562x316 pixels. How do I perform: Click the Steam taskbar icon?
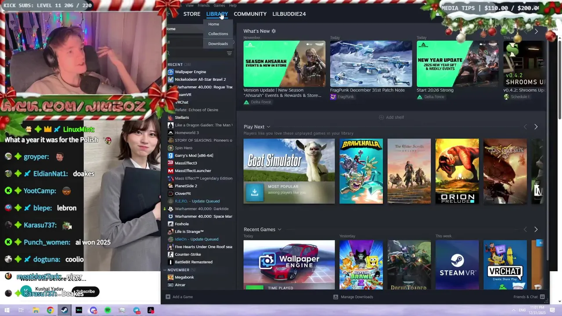tap(65, 310)
